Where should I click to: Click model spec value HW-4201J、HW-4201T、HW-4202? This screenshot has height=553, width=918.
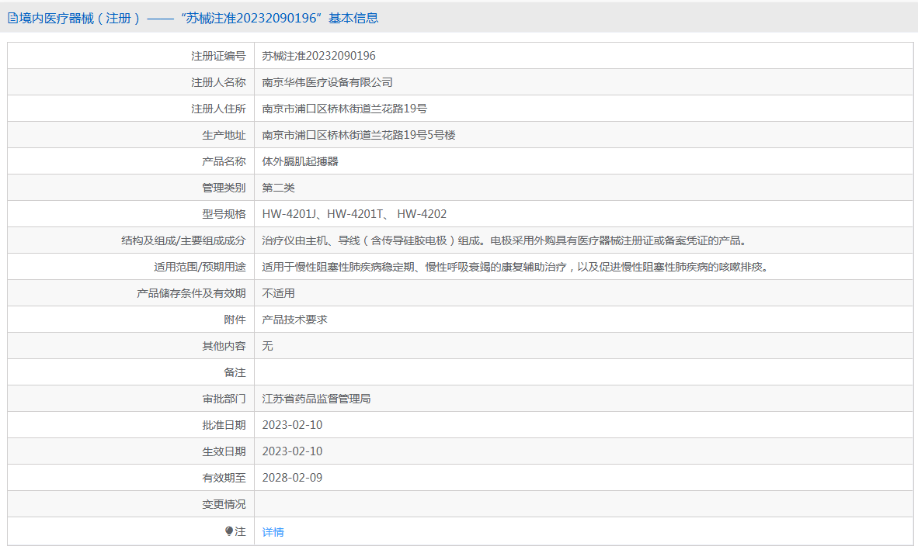354,214
